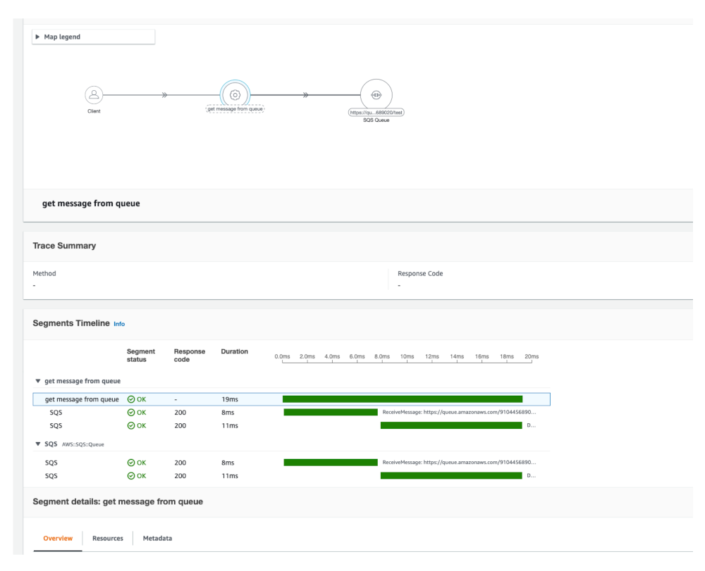Click the arrow connector between gear and SQS nodes

coord(305,94)
